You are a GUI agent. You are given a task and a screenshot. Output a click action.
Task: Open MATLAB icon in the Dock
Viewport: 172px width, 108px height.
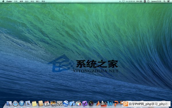(x=98, y=103)
